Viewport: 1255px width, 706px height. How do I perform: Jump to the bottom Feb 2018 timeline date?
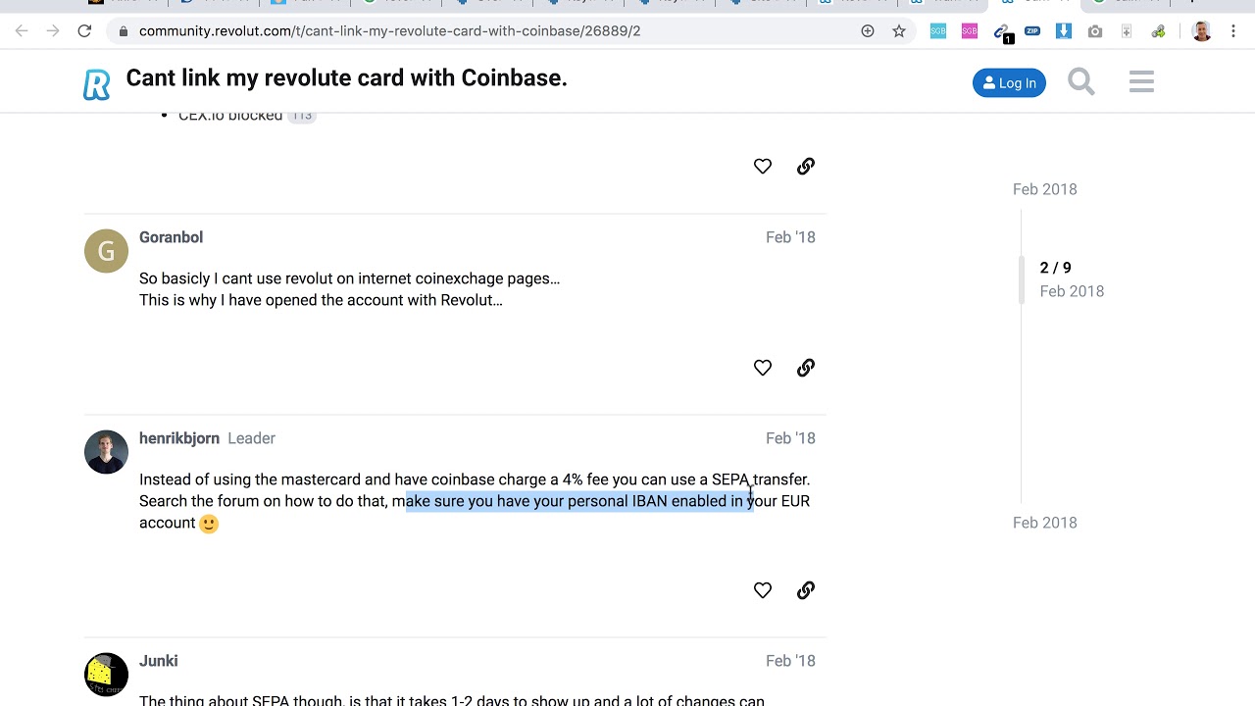1044,523
